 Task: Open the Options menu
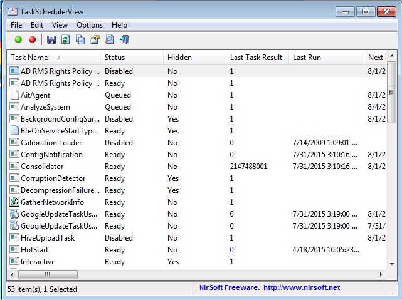[x=90, y=25]
